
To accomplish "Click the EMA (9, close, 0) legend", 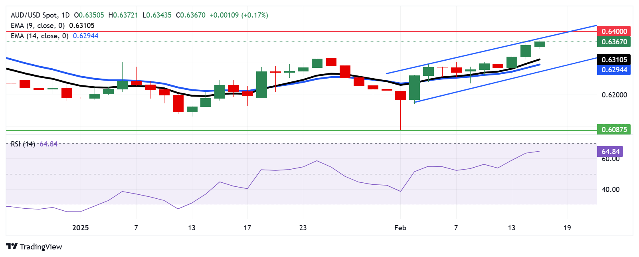I will coord(38,26).
